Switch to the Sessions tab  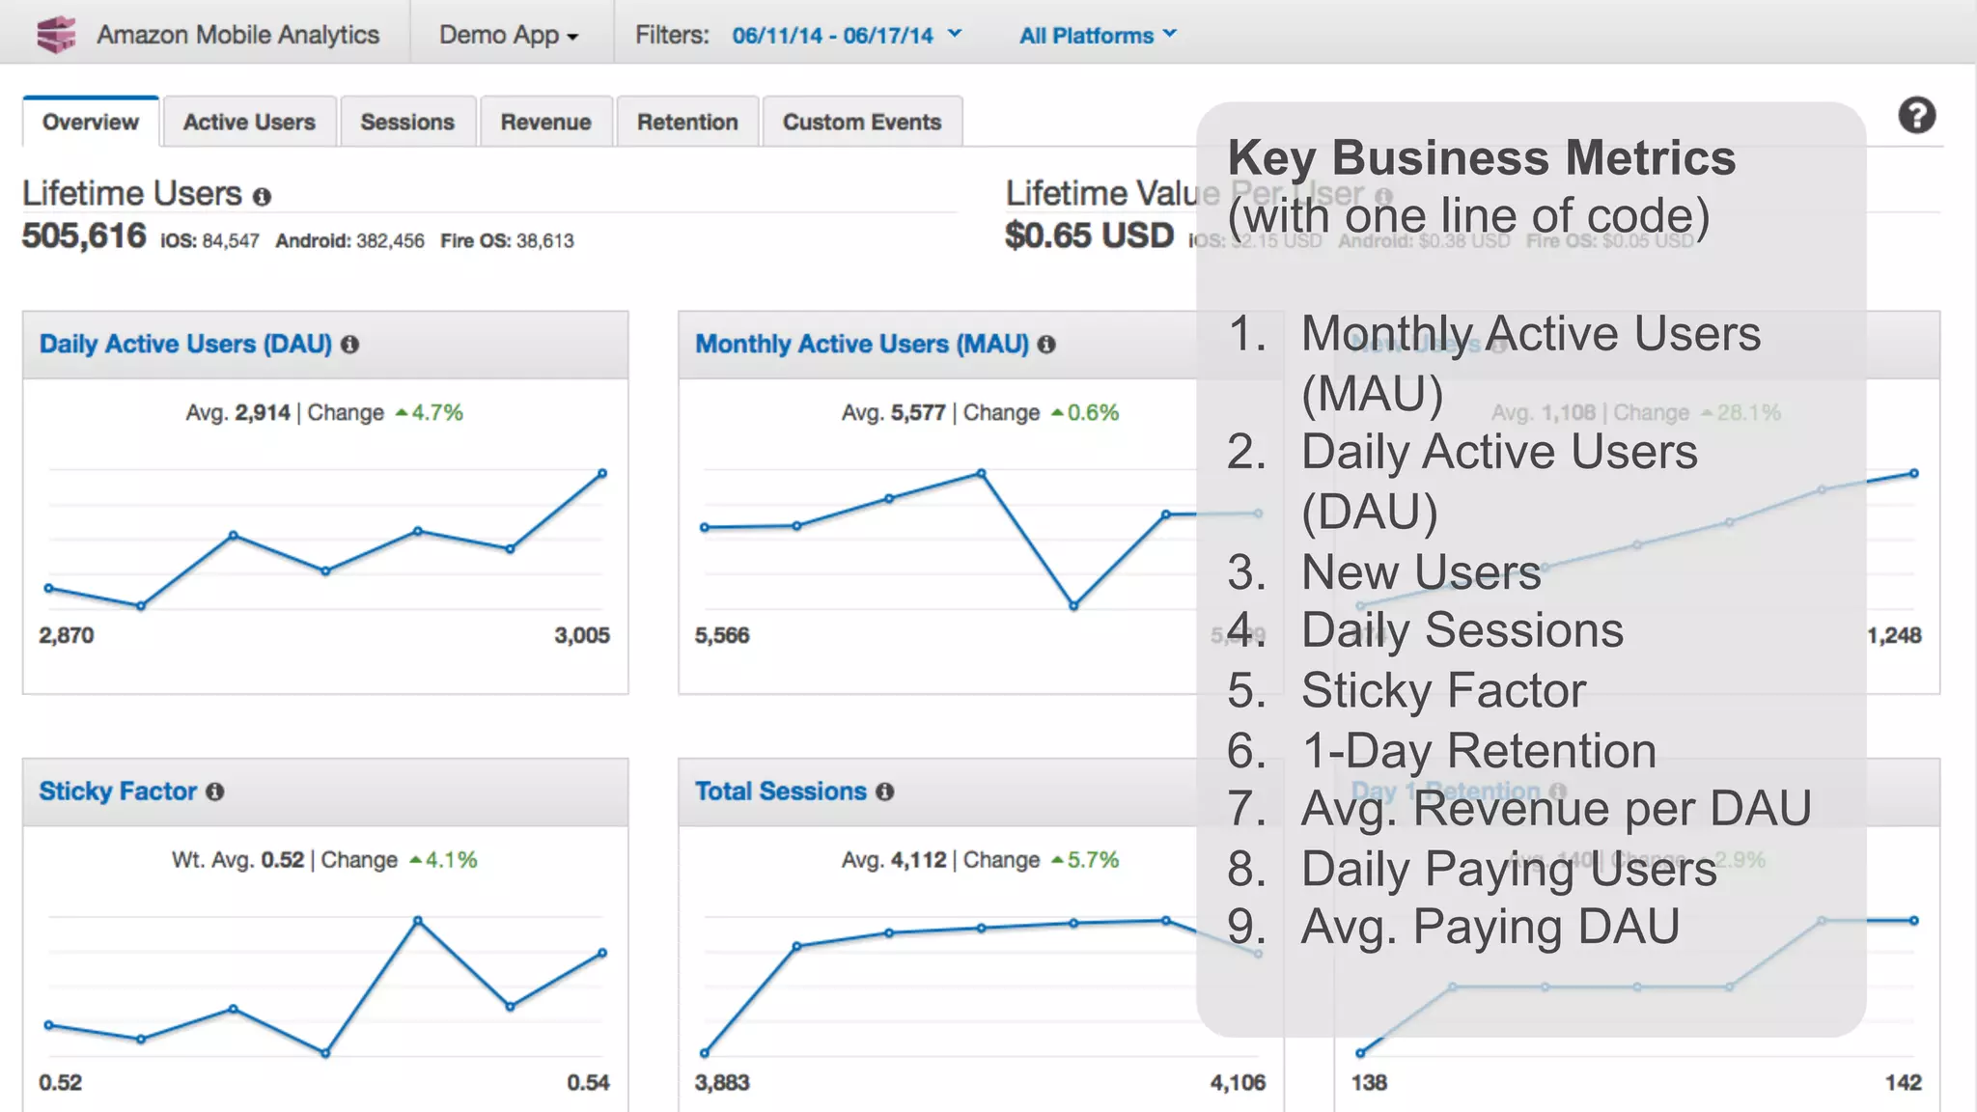406,123
